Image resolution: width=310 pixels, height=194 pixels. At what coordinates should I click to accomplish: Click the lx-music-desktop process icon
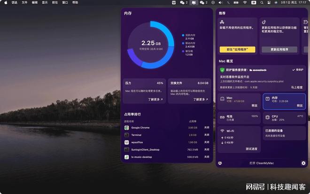pyautogui.click(x=127, y=157)
